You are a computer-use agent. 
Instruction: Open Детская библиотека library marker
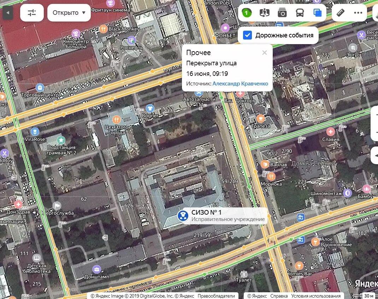click(x=37, y=258)
